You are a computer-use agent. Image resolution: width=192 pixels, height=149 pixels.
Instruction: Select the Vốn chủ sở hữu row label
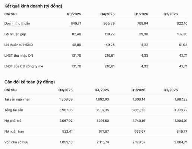[x=16, y=142]
